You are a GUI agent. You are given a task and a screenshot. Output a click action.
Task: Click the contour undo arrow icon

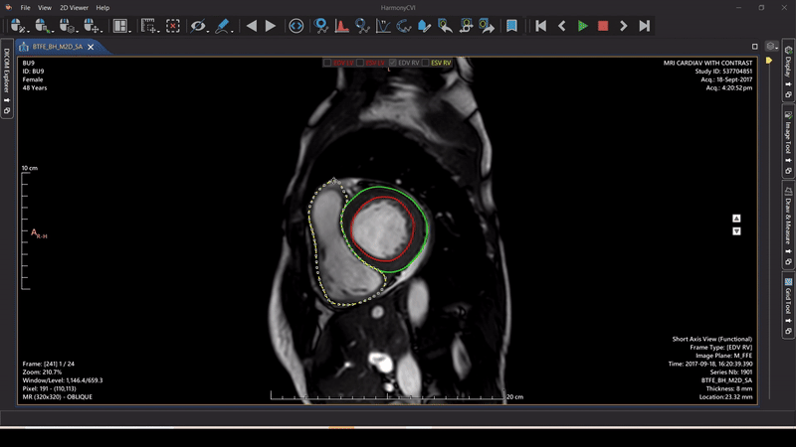[445, 26]
